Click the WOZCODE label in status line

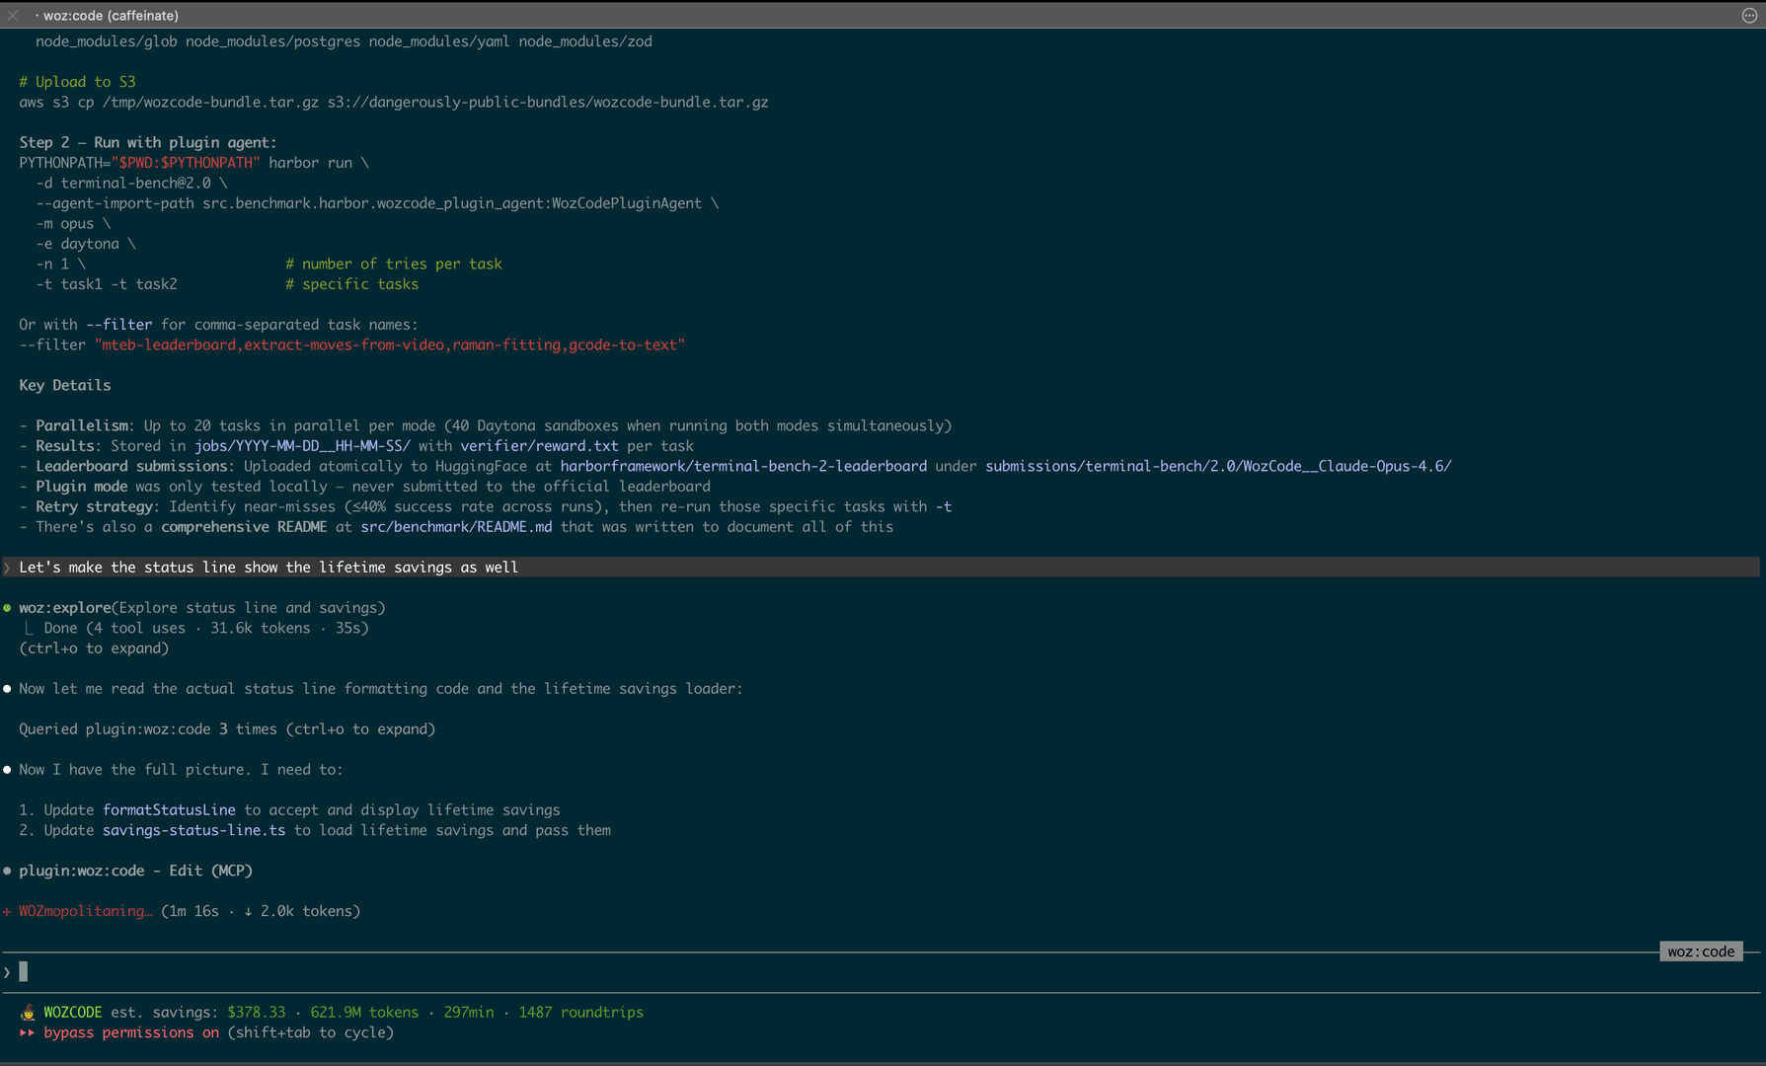click(73, 1013)
